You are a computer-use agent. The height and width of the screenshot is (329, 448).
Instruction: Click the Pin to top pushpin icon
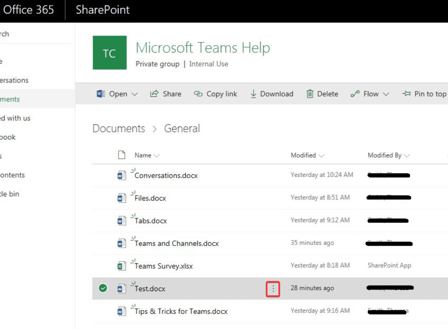pyautogui.click(x=406, y=94)
